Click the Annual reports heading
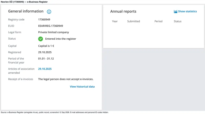This screenshot has height=114, width=205. [x=123, y=12]
